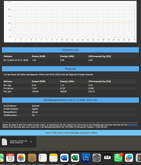Open Microsoft Excel from the dock

75,158
